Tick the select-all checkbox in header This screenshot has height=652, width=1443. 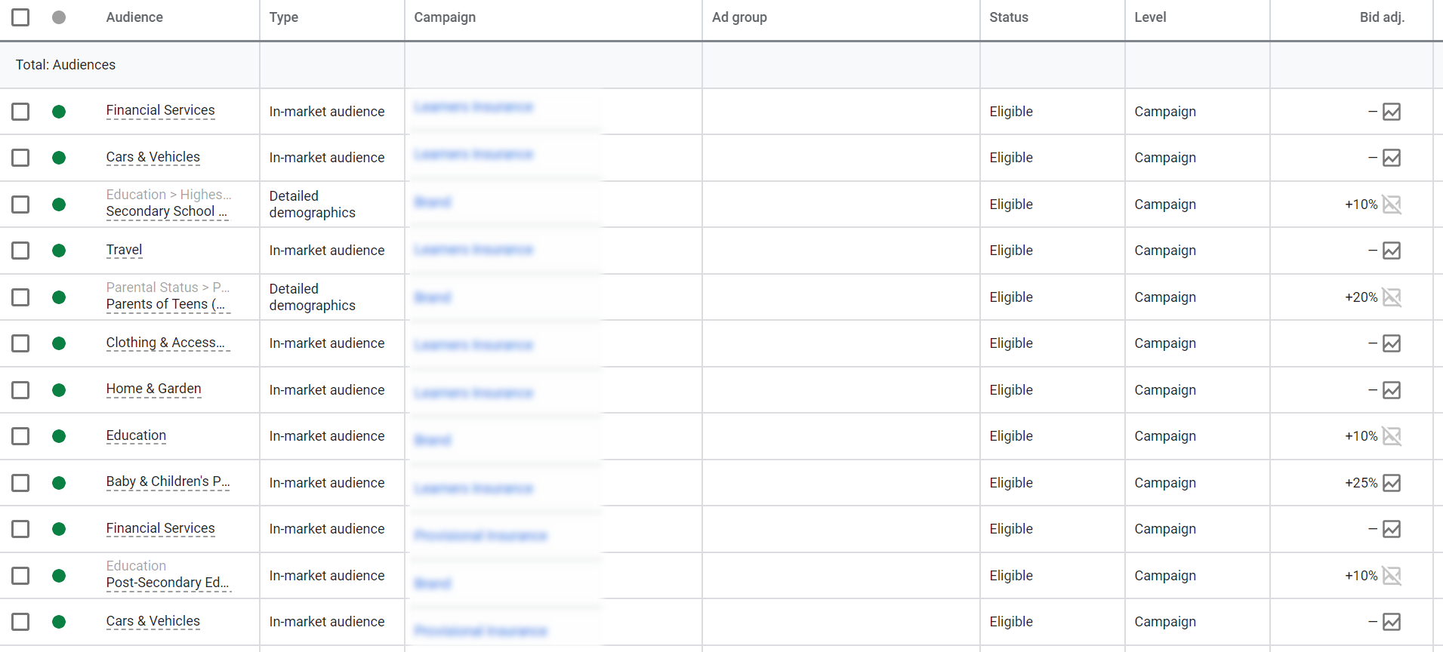[x=20, y=17]
